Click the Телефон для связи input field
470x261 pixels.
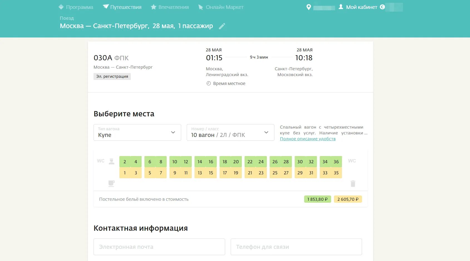[296, 247]
